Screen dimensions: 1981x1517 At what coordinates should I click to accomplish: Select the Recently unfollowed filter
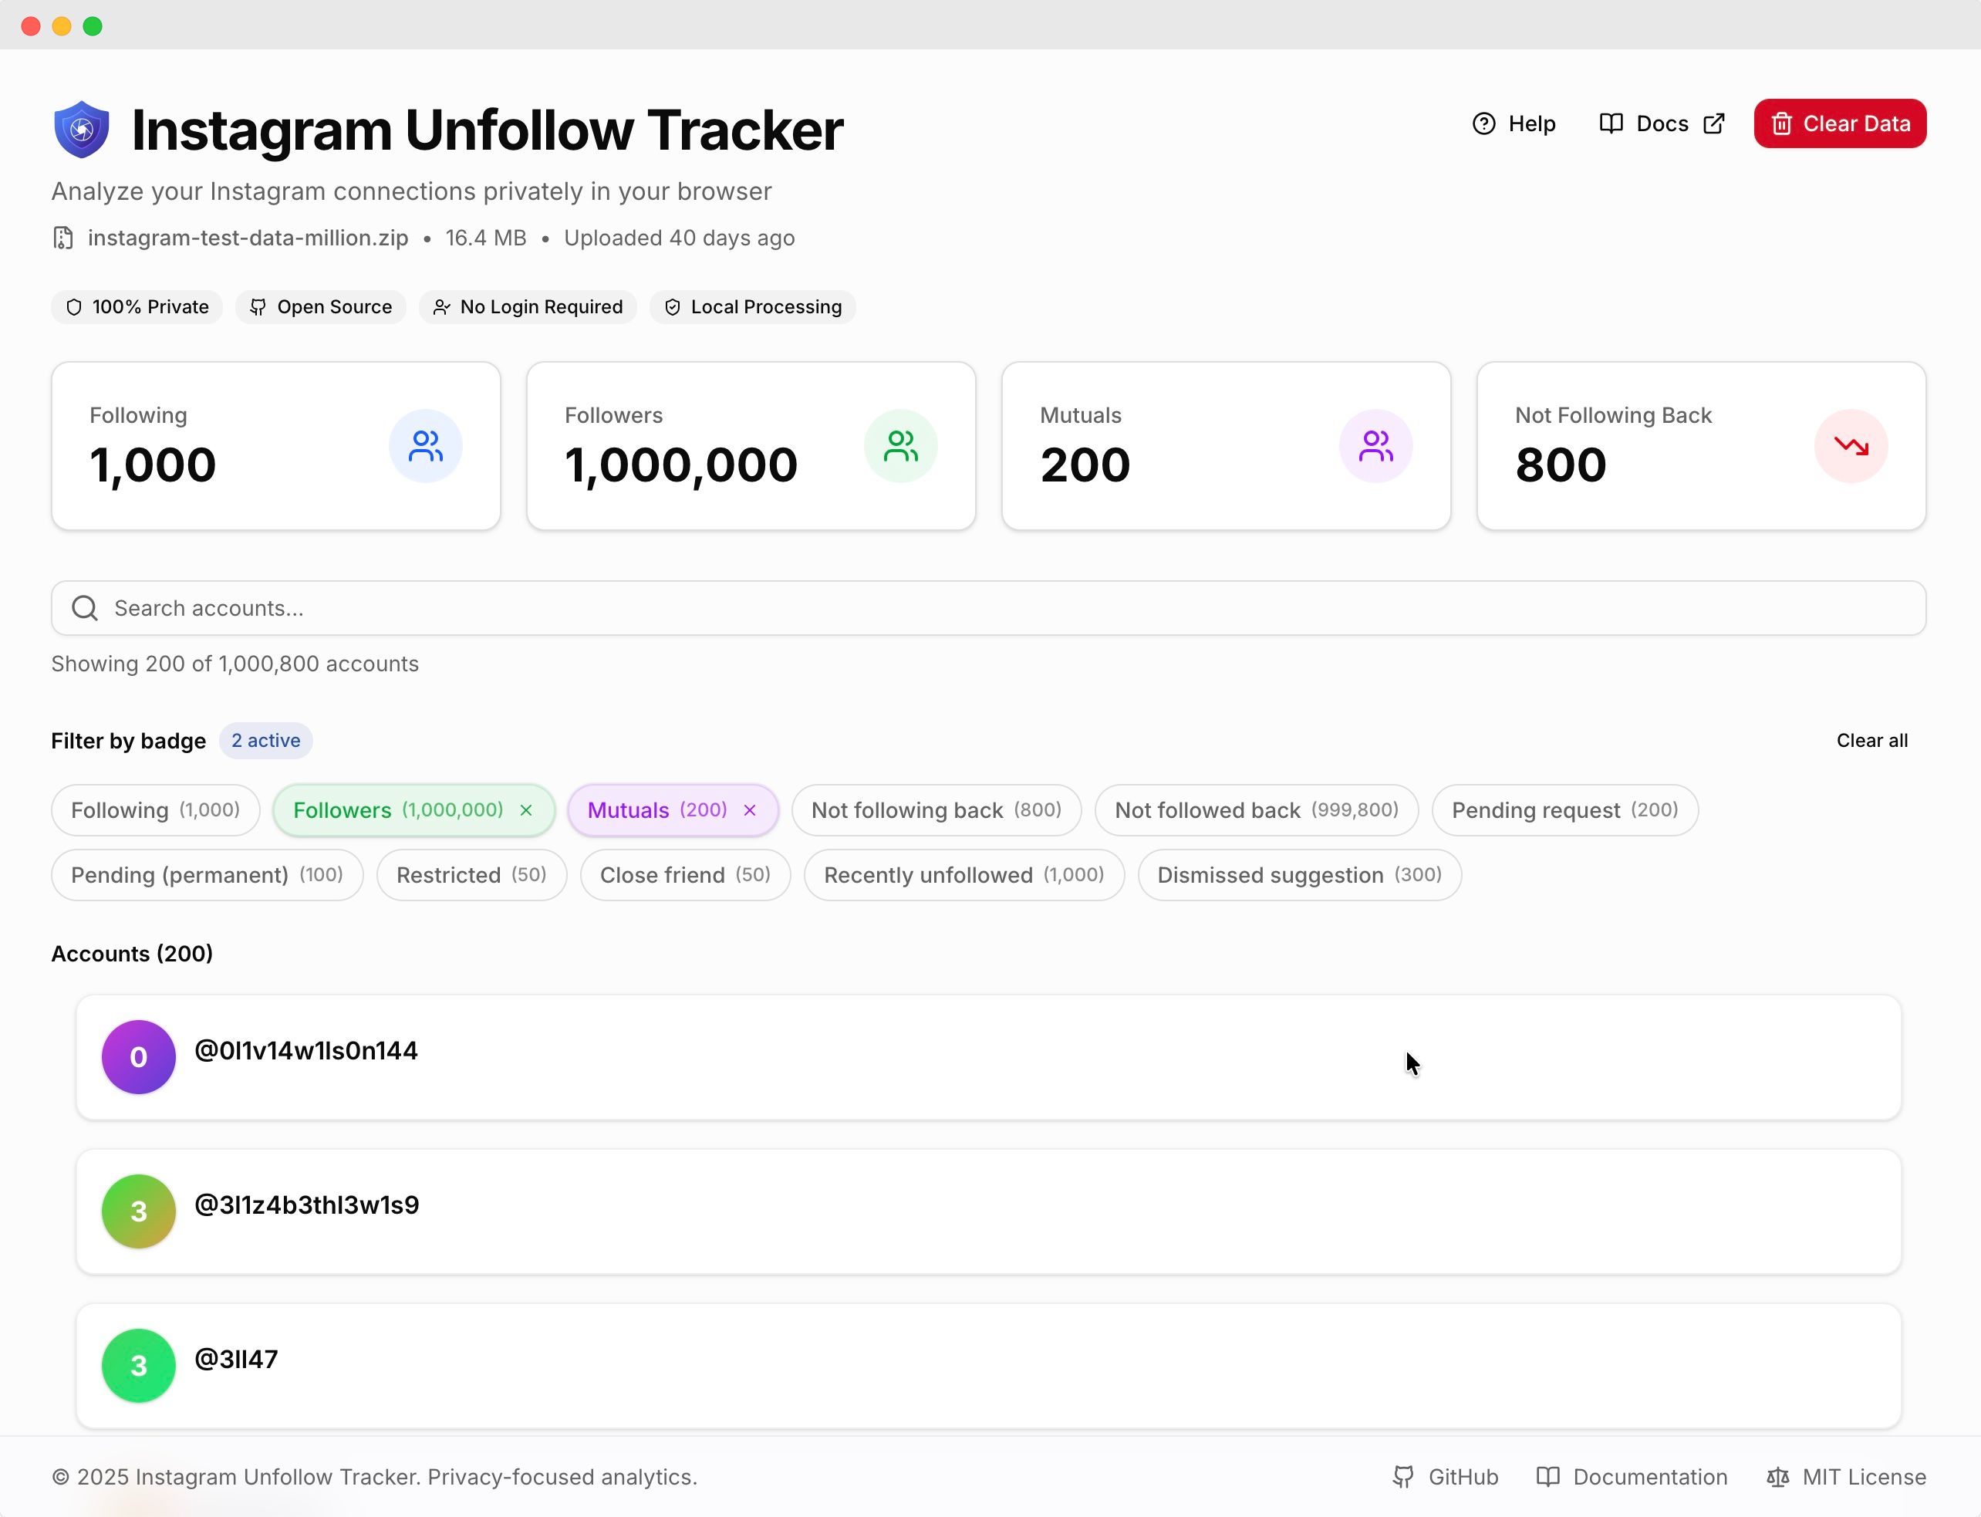click(963, 875)
